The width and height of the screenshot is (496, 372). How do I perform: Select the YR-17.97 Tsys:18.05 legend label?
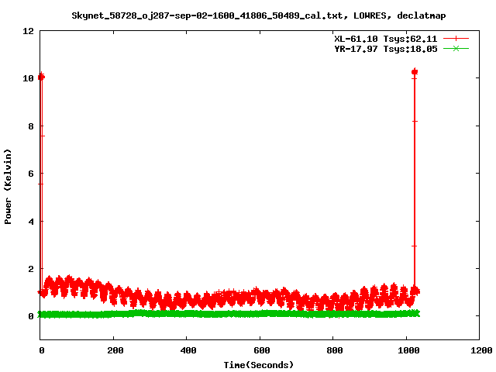coord(386,49)
